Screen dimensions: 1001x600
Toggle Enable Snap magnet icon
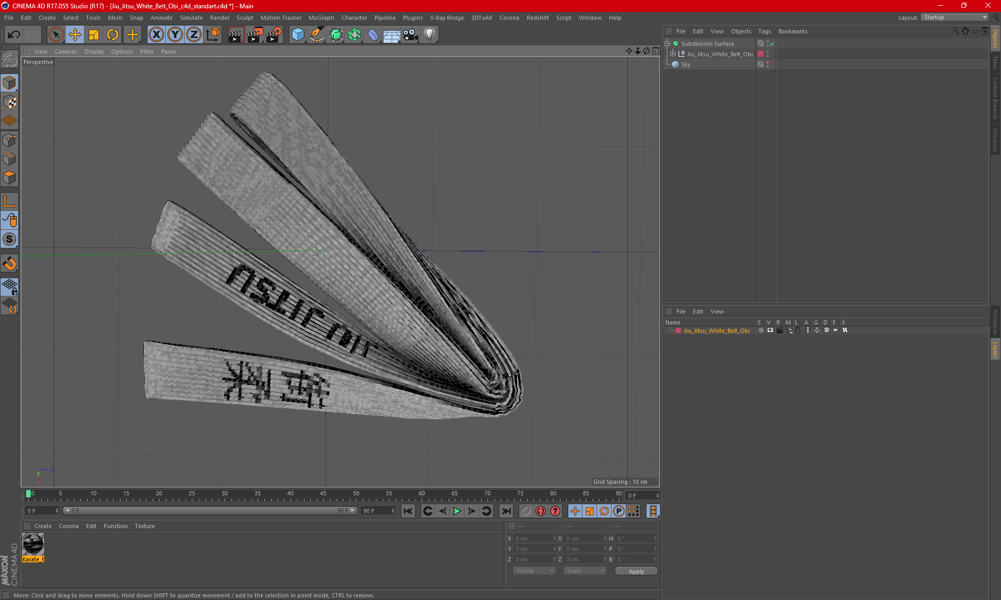[9, 264]
